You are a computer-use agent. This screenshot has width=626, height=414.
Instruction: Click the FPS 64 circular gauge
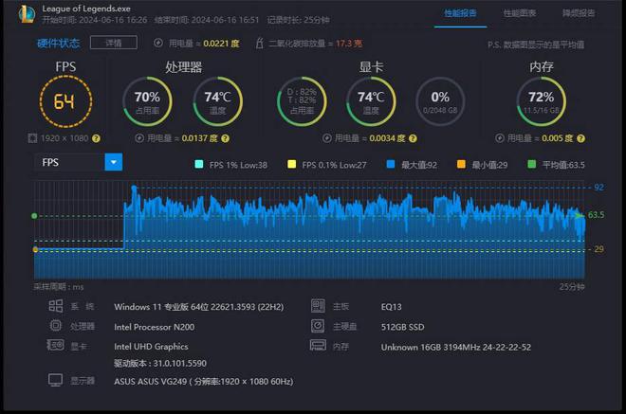pyautogui.click(x=65, y=101)
